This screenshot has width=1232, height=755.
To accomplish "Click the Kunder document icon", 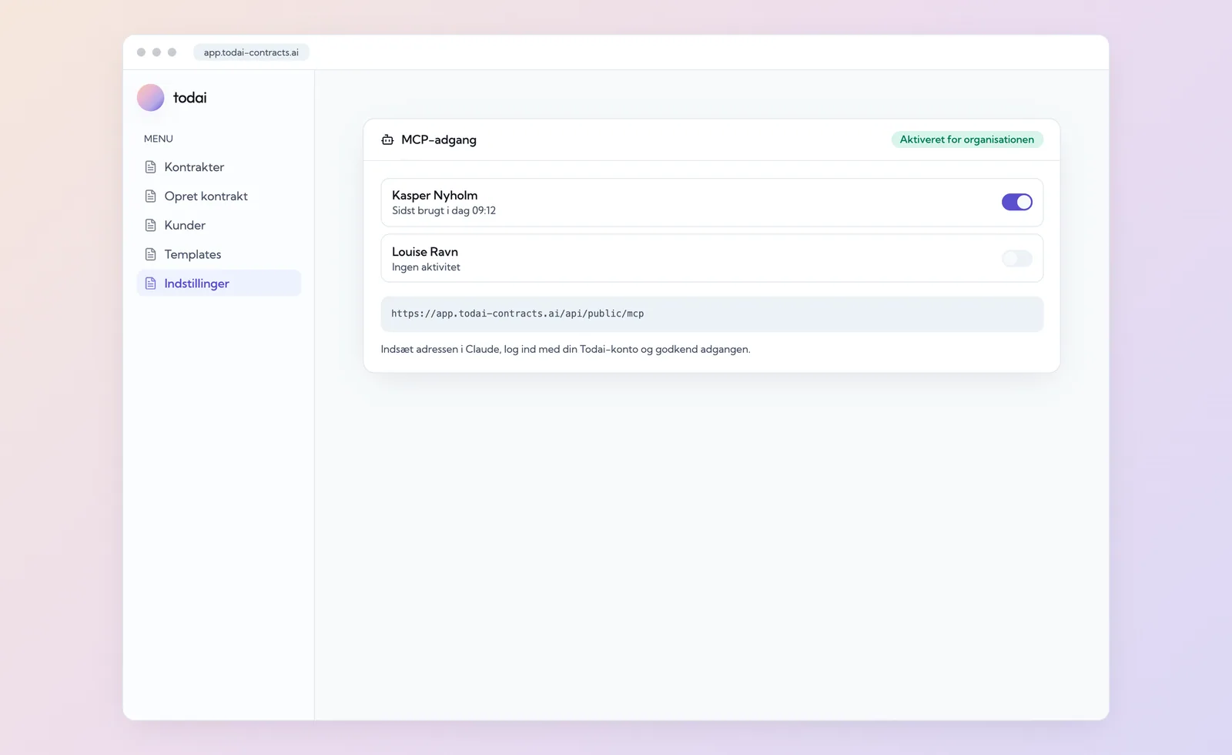I will tap(151, 225).
